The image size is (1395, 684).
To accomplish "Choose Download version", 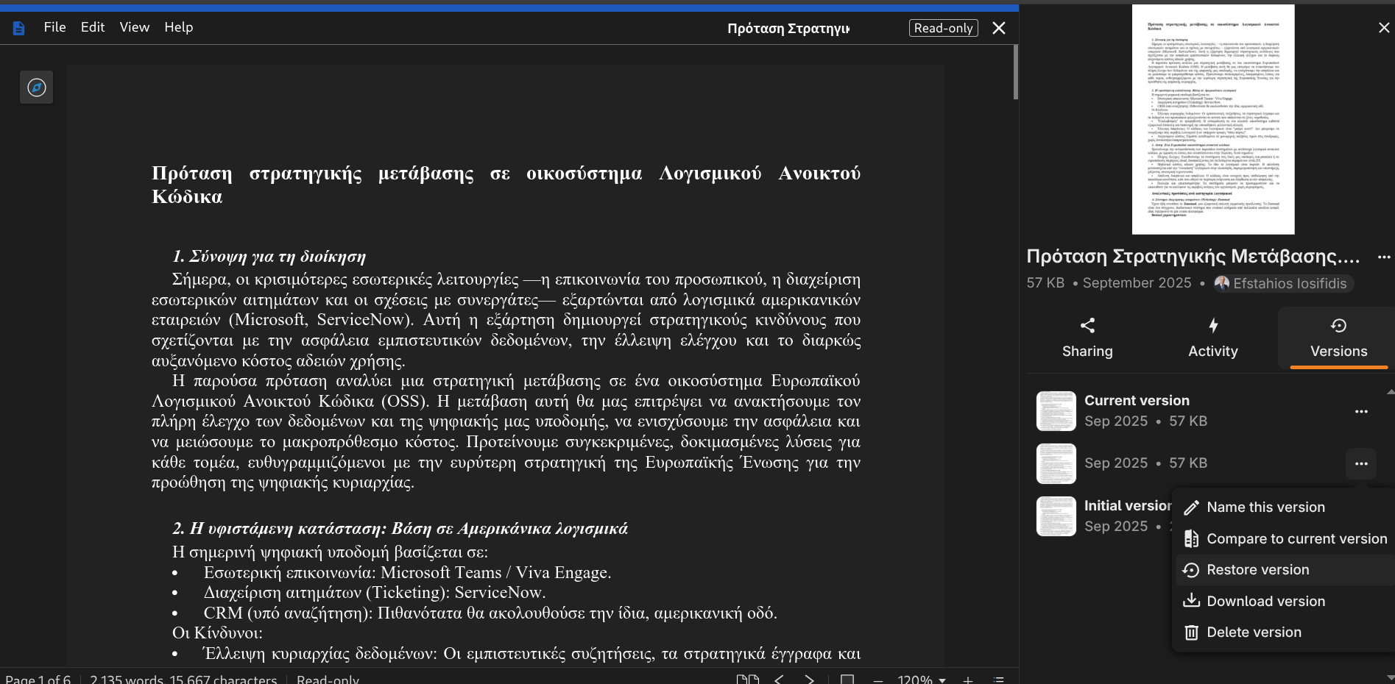I will [1285, 602].
